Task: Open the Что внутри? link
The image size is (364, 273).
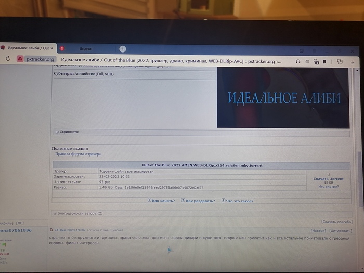Action: 329,186
